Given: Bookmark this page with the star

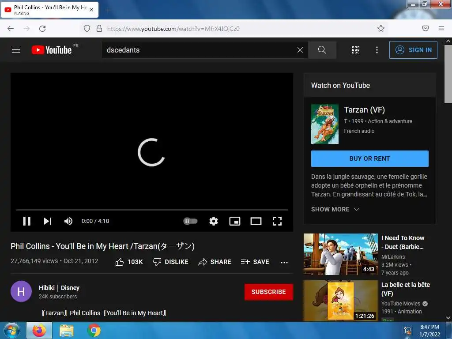Looking at the screenshot, I should coord(381,28).
